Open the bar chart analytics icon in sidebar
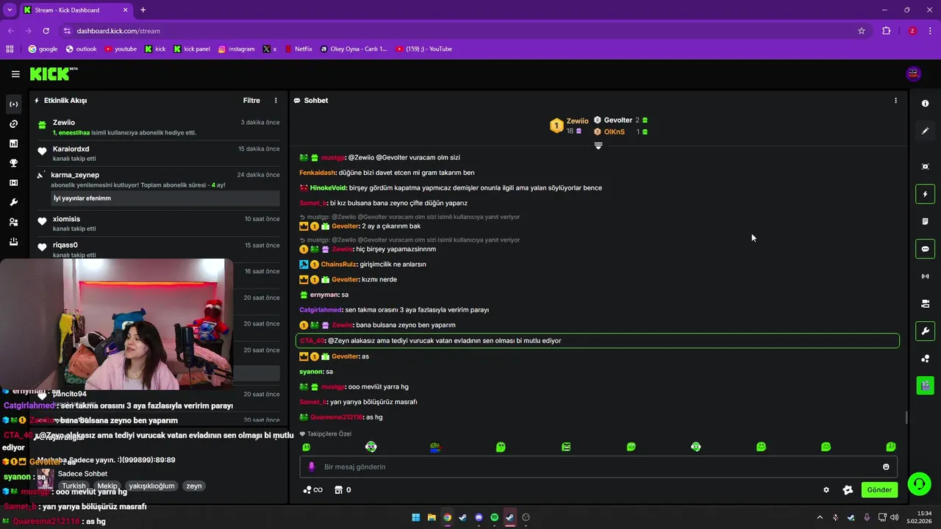 [x=13, y=144]
